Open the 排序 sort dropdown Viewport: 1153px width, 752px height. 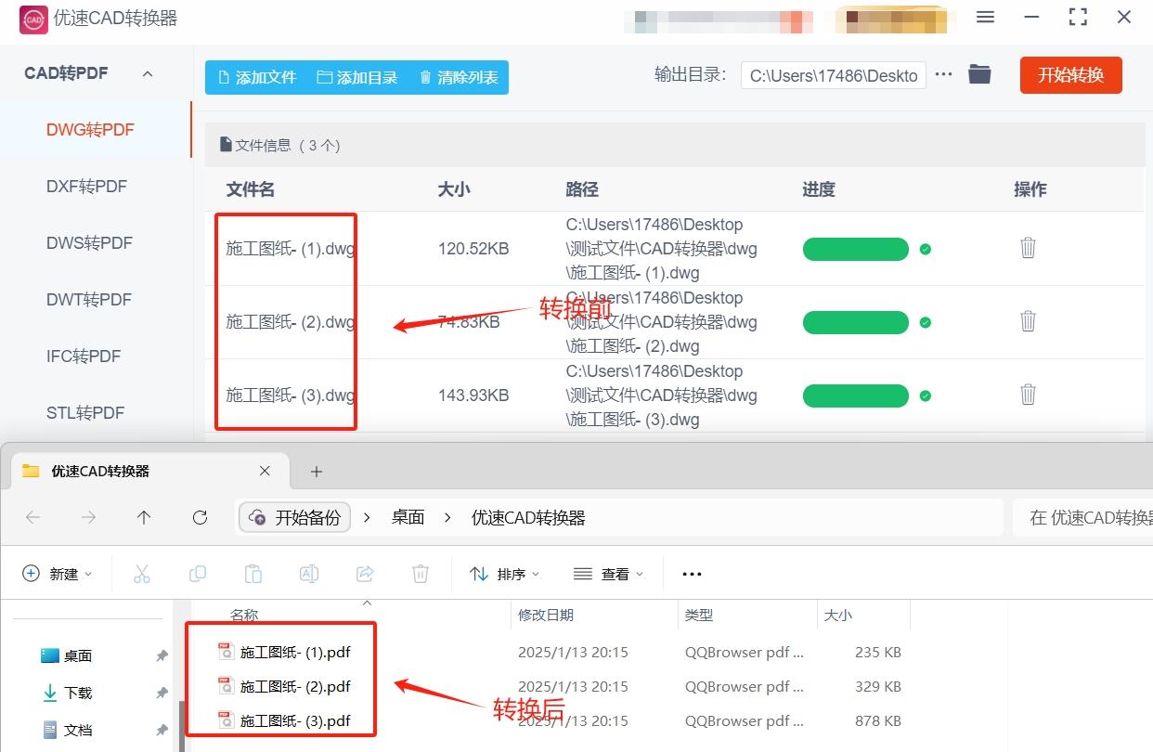click(x=504, y=574)
